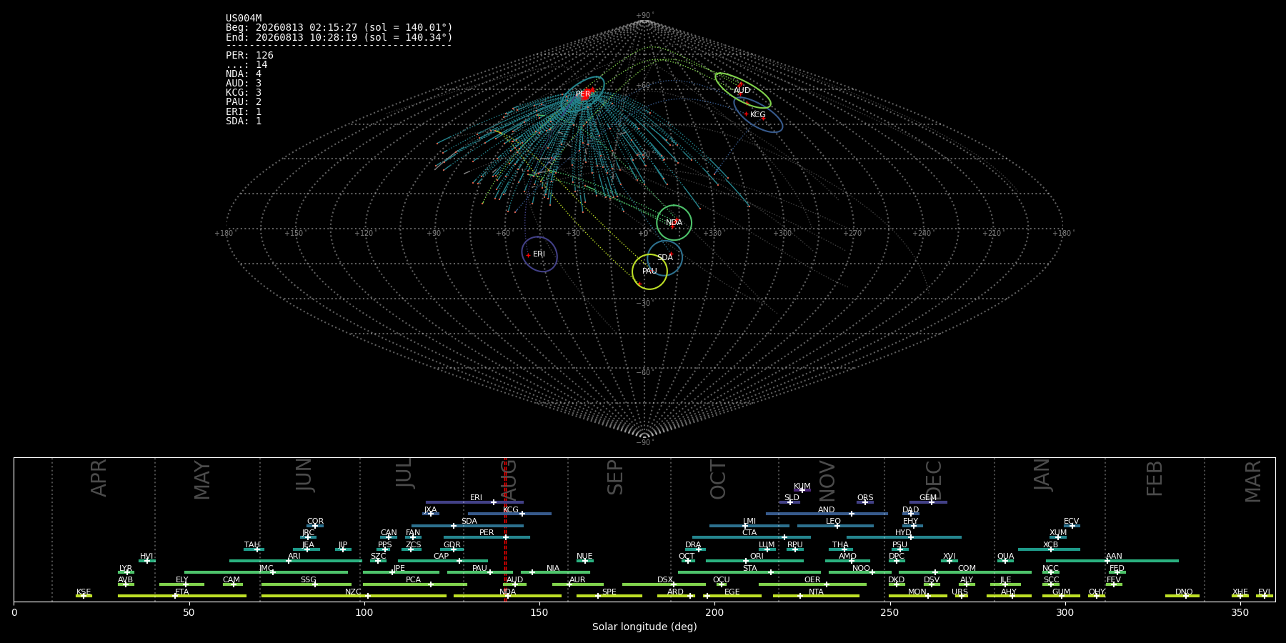Image resolution: width=1286 pixels, height=643 pixels.
Task: Click the CAP shower activity bar
Action: coord(443,561)
